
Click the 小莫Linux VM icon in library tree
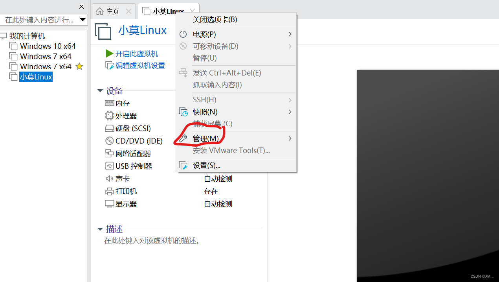click(14, 77)
